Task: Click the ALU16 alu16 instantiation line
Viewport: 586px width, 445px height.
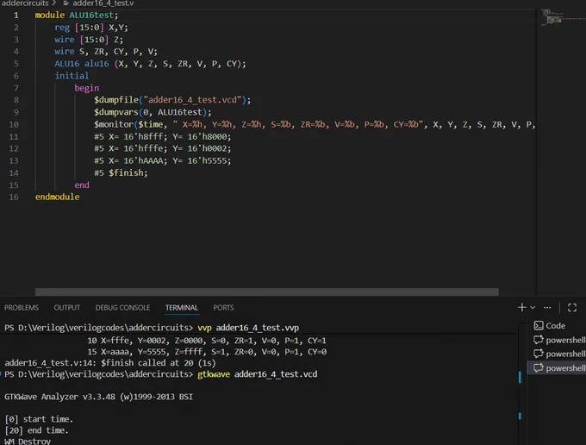Action: pos(150,64)
